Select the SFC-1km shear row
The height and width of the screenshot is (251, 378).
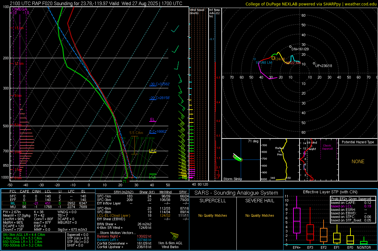coord(143,196)
